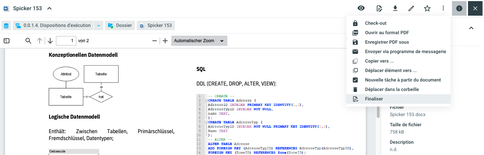Toggle the info panel button
484x155 pixels.
tap(459, 8)
